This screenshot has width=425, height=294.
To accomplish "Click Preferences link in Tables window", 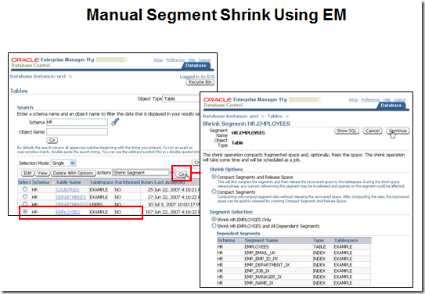I will (175, 60).
